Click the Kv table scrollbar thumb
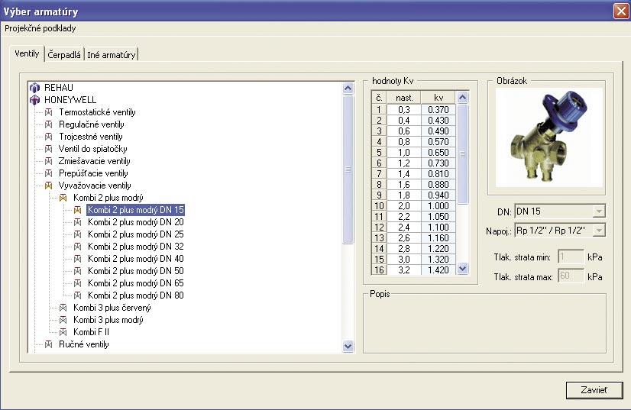This screenshot has height=410, width=631. [463, 154]
